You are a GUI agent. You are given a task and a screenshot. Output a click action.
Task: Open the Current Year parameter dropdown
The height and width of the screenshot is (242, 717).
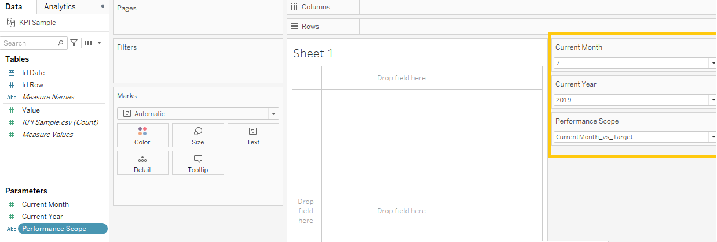(x=712, y=100)
